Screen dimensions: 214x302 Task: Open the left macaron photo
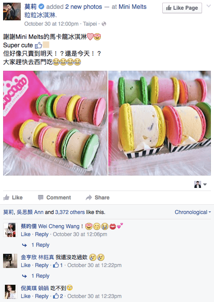click(x=55, y=123)
